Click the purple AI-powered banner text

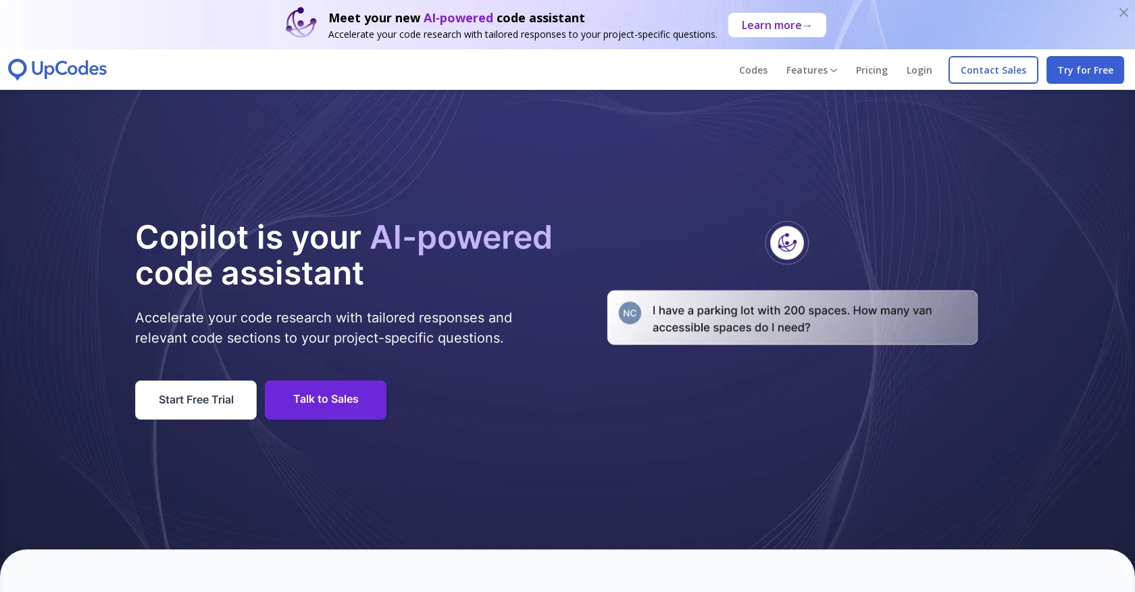point(458,18)
